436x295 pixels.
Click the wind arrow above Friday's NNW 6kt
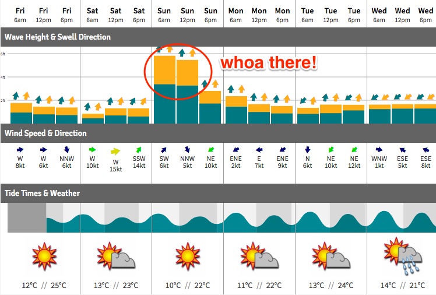[66, 150]
